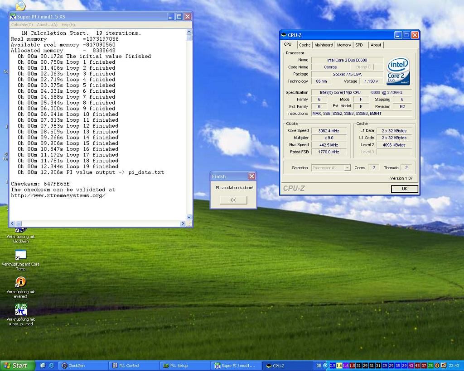Screen dimensions: 464x371
Task: Click the Rated FSB value 1770.0 MHz
Action: (329, 152)
